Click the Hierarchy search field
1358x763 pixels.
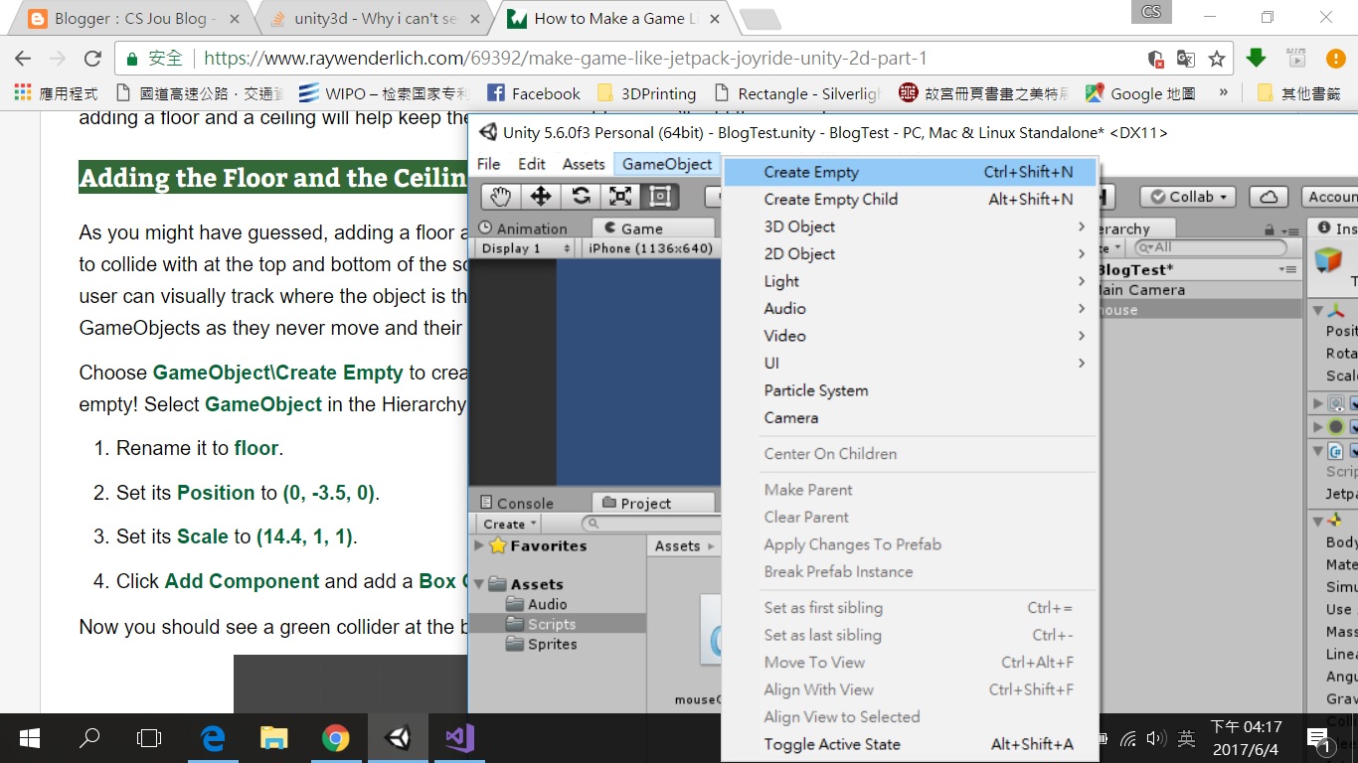pyautogui.click(x=1211, y=247)
